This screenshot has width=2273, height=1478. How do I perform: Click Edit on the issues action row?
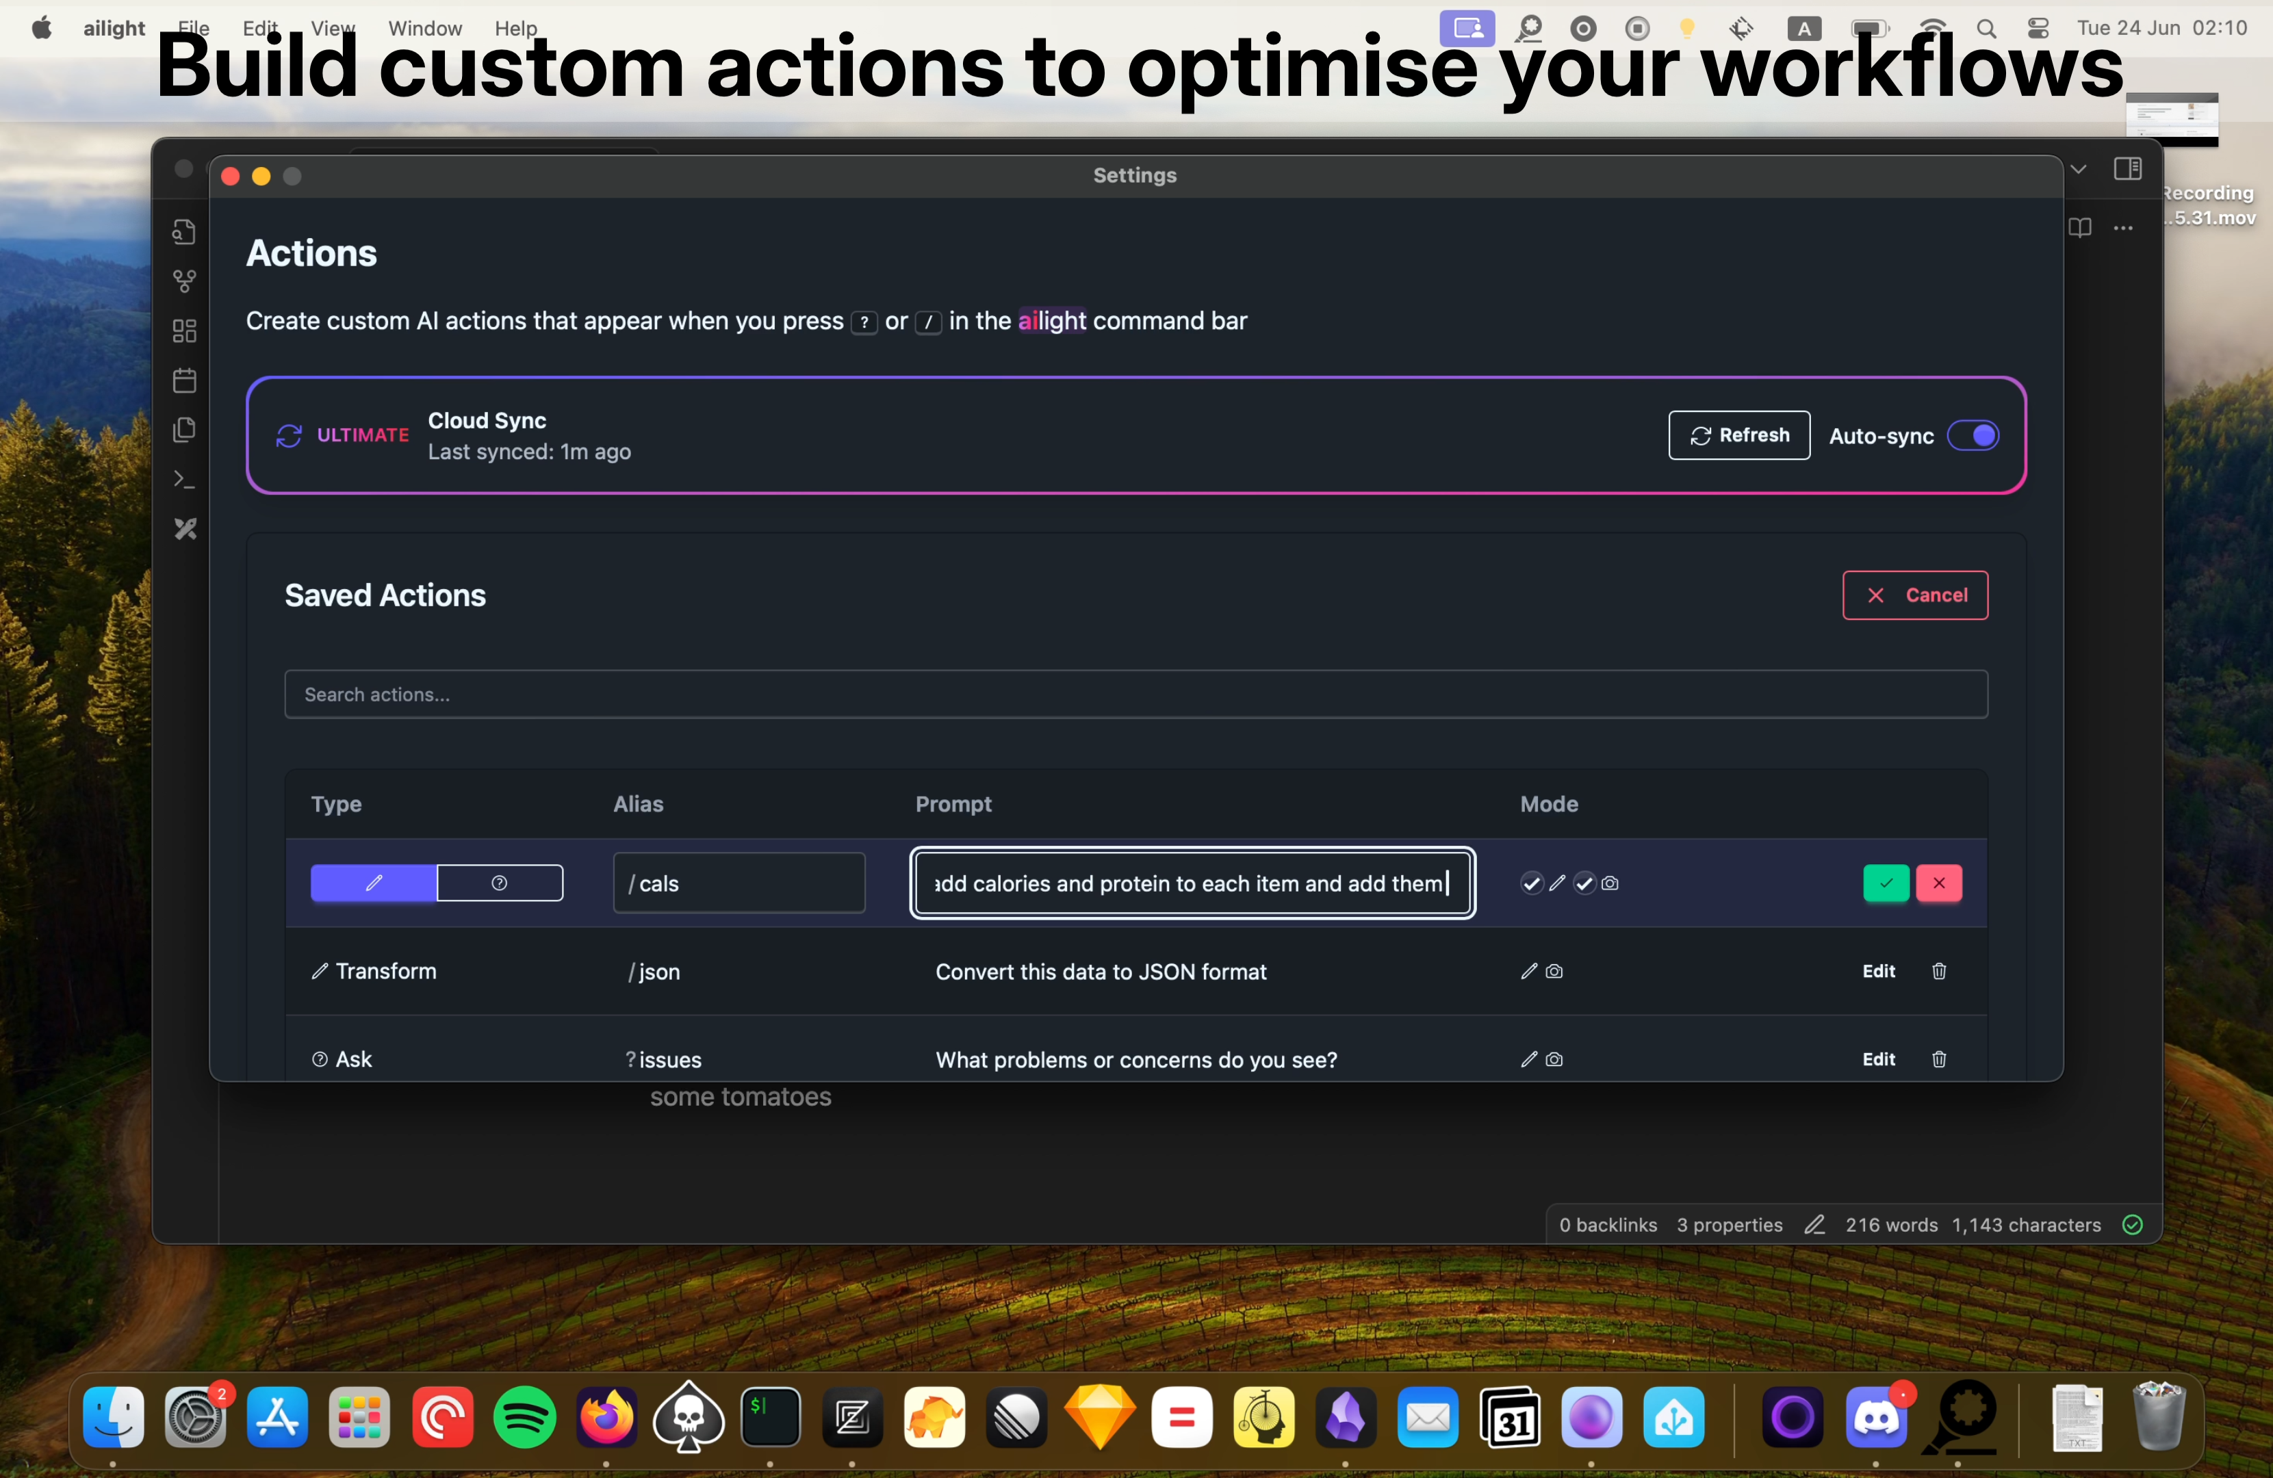pyautogui.click(x=1879, y=1059)
